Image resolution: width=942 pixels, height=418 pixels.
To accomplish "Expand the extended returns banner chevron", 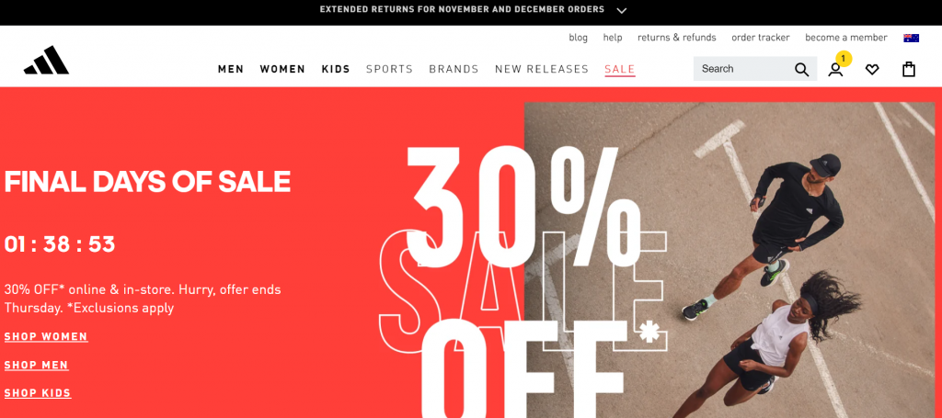I will [x=622, y=10].
